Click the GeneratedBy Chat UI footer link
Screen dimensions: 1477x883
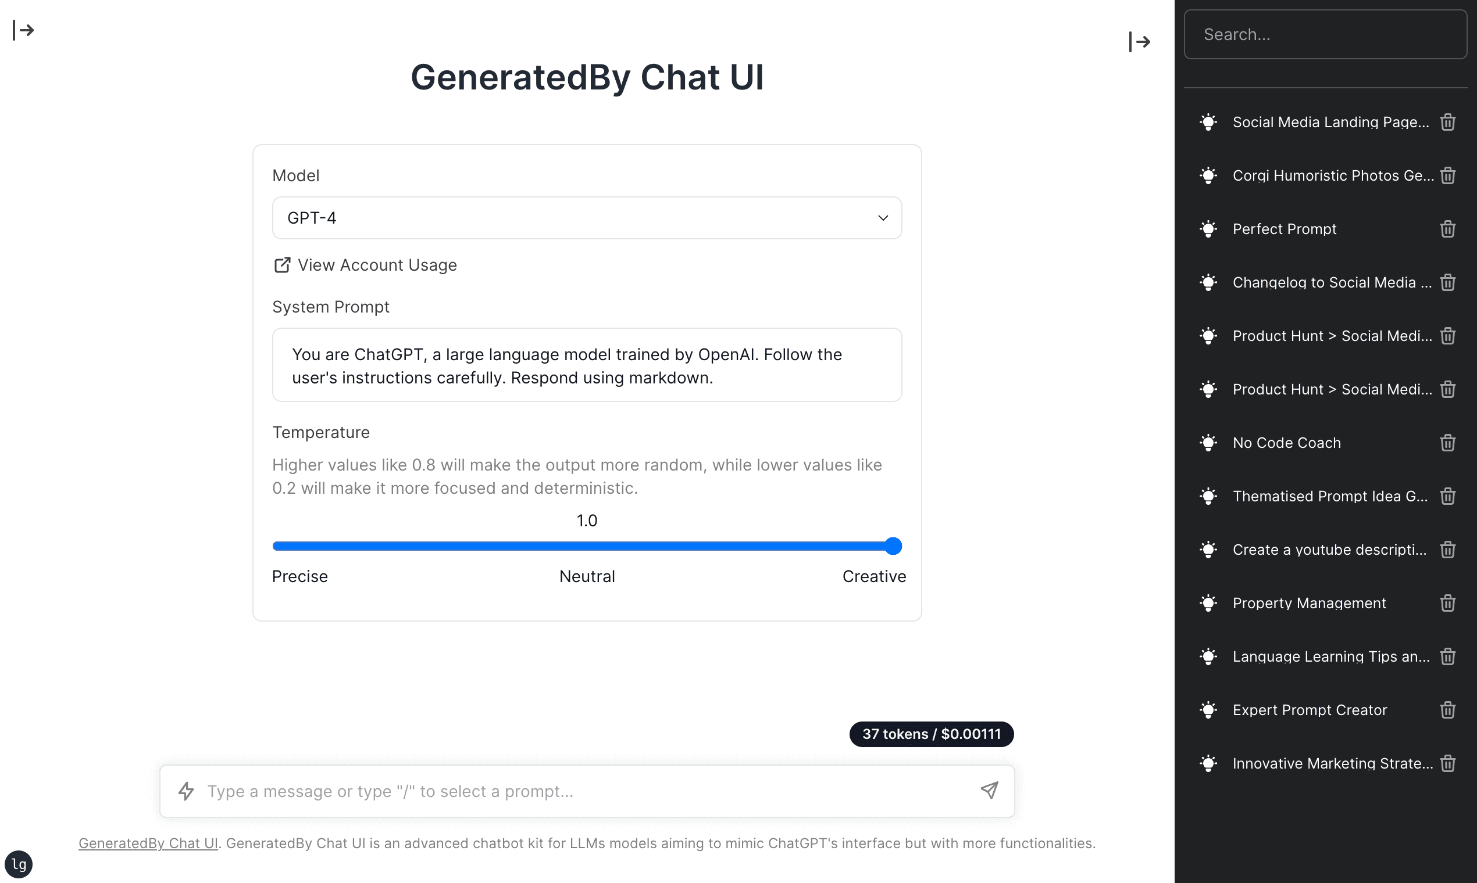148,843
